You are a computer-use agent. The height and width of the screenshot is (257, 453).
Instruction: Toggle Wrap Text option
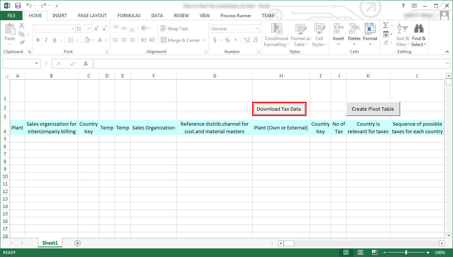point(174,29)
